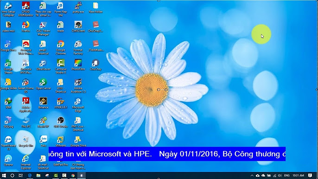Click the UltraViewer desktop icon

click(43, 65)
